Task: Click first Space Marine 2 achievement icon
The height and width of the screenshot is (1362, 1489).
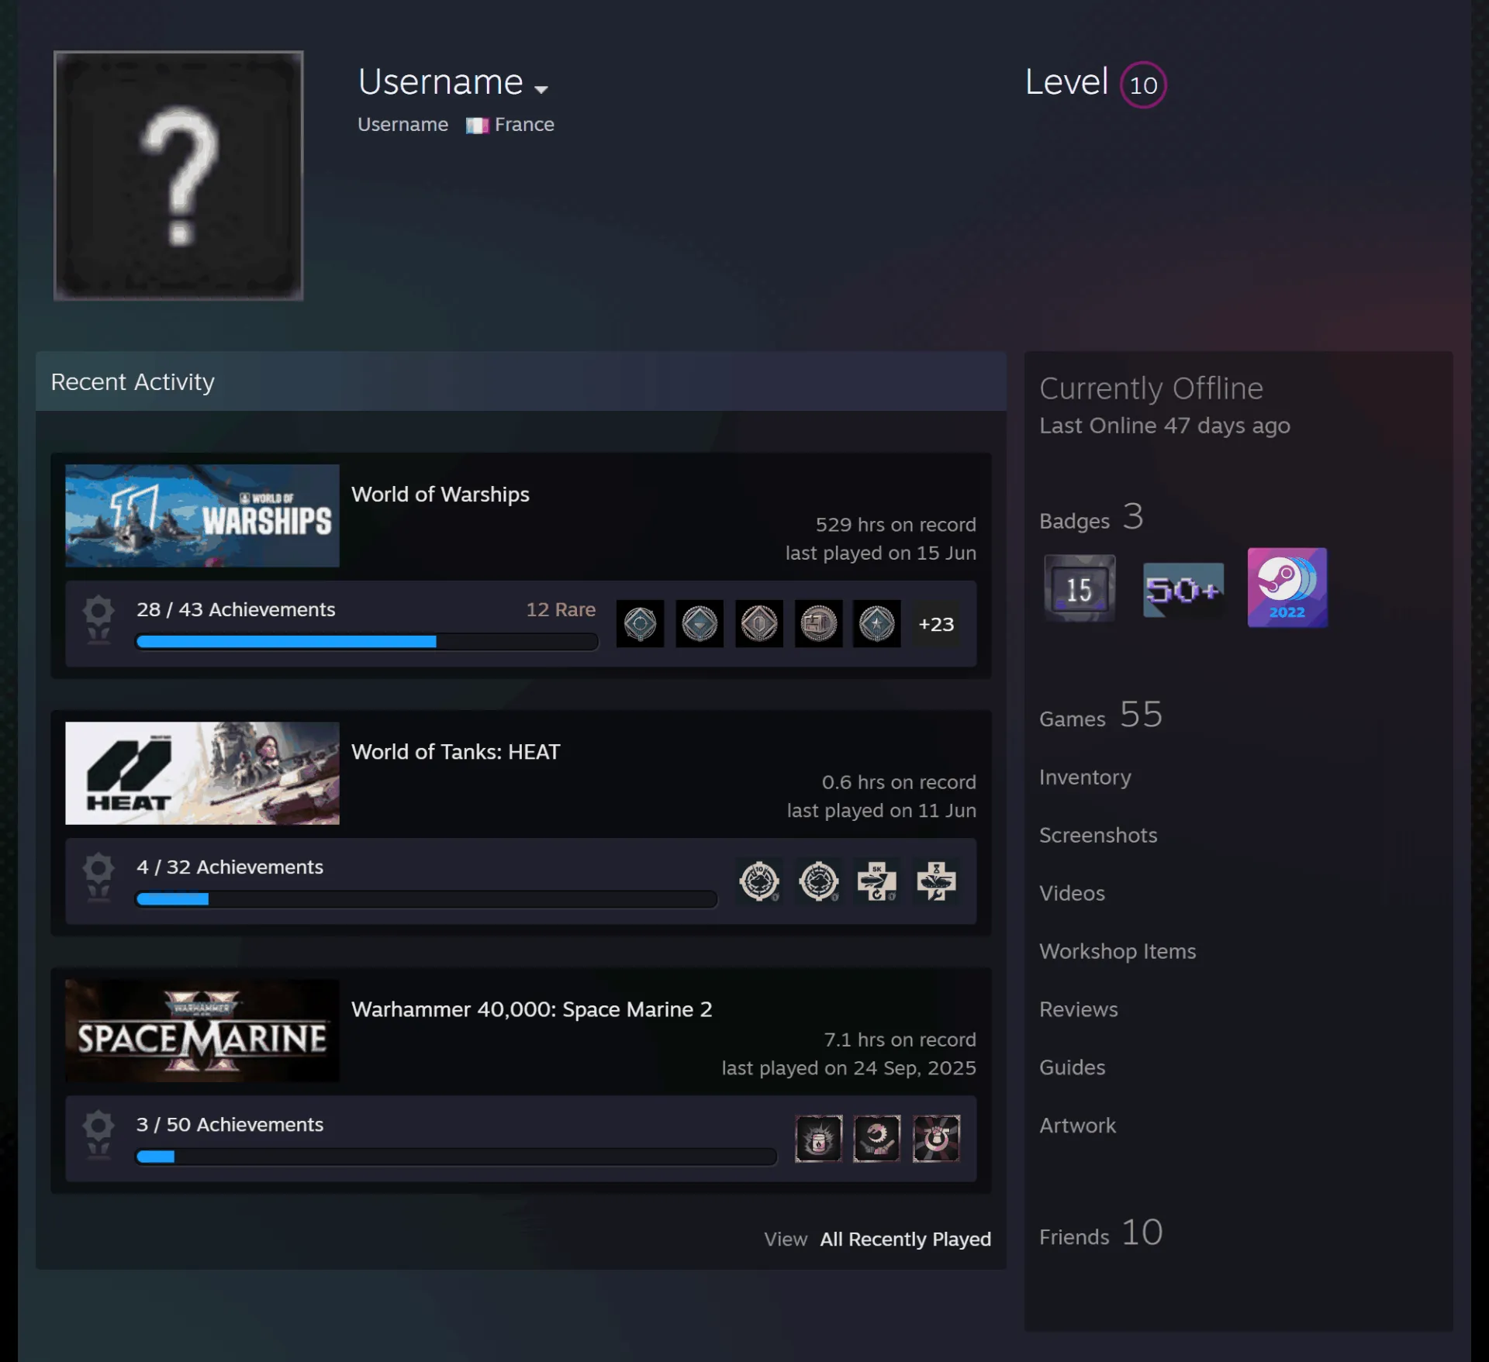Action: point(818,1138)
